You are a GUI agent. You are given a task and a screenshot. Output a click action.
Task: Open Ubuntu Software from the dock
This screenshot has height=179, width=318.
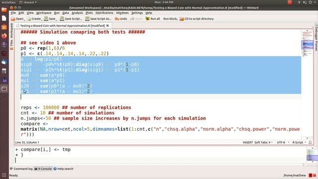(4, 27)
